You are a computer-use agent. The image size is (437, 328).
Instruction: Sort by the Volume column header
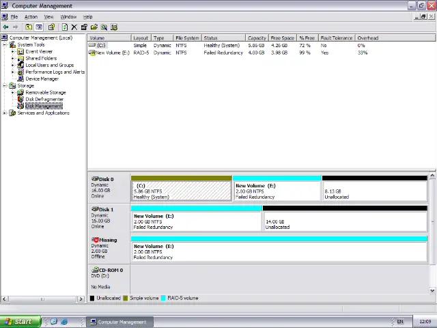[109, 38]
